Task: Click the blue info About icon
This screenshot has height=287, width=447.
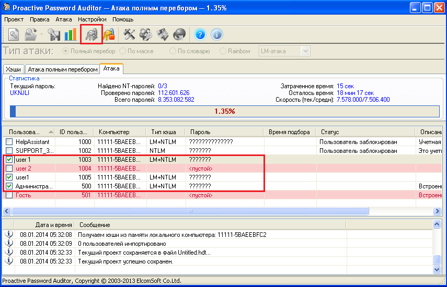Action: coord(216,34)
